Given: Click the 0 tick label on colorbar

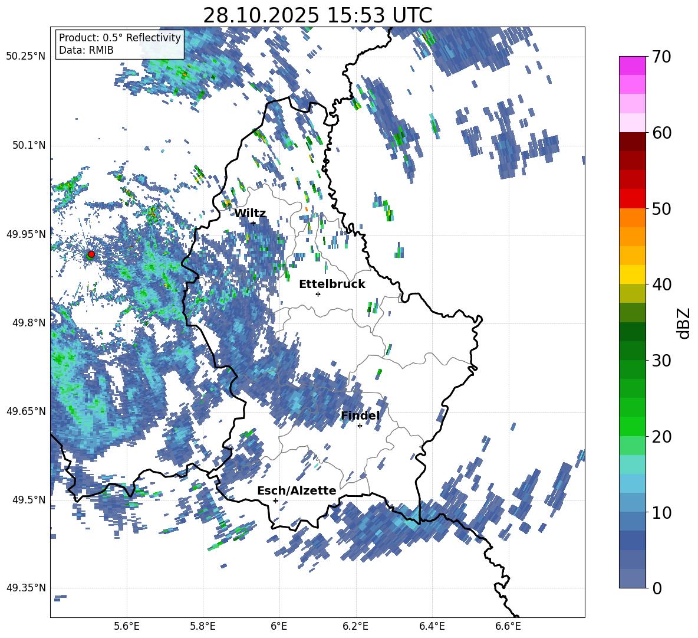Looking at the screenshot, I should tap(657, 588).
